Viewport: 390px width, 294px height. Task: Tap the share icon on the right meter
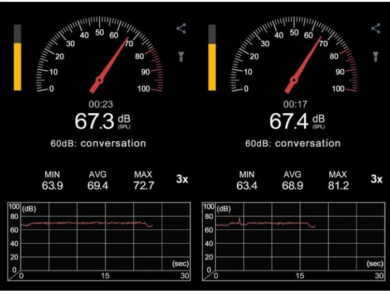coord(376,28)
